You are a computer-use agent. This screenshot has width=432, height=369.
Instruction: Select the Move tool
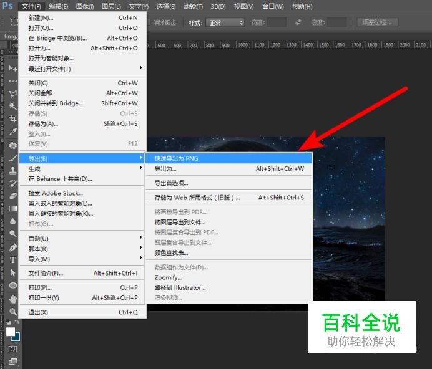[12, 68]
